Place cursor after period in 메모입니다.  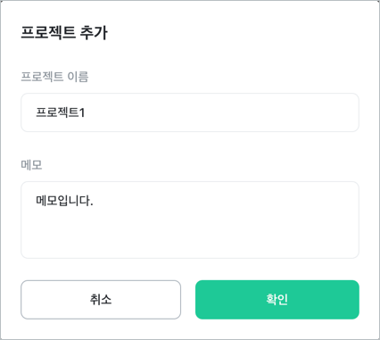tap(94, 201)
